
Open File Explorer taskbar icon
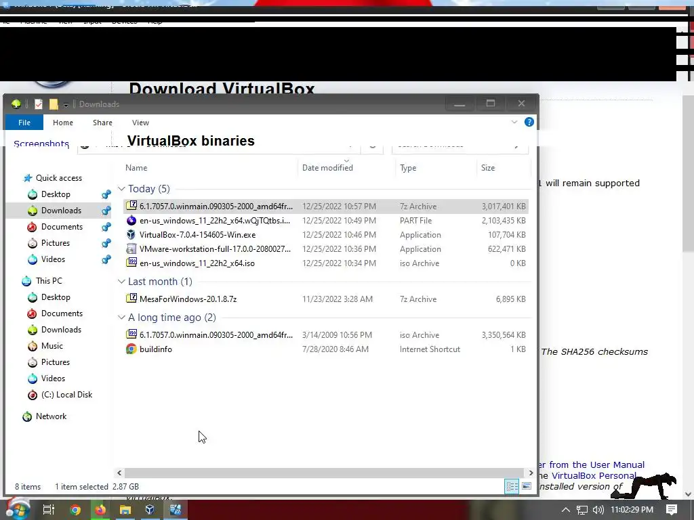[125, 510]
